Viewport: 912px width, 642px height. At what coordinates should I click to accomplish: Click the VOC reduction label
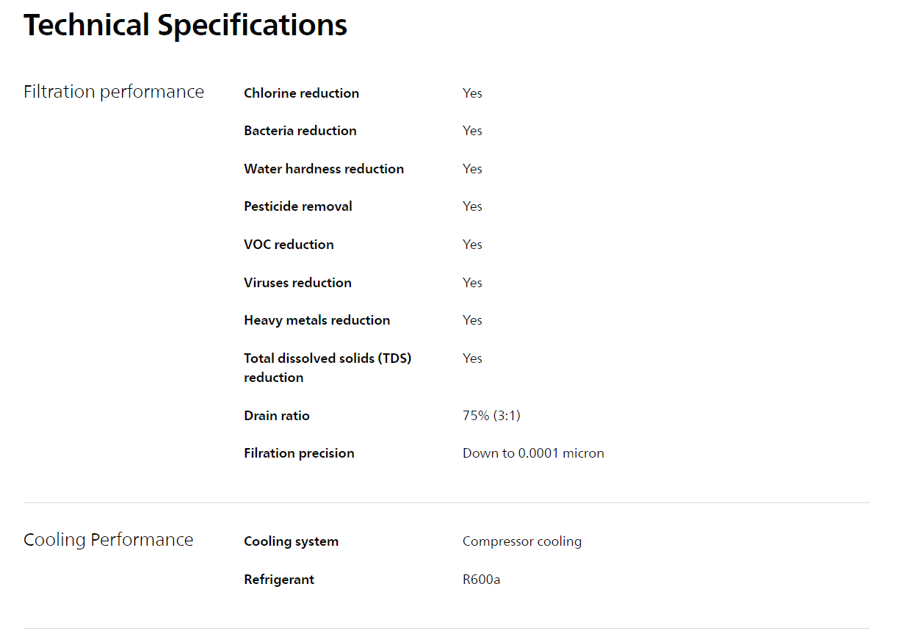point(289,245)
